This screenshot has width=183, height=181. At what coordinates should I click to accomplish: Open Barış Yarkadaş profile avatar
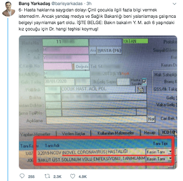point(8,9)
